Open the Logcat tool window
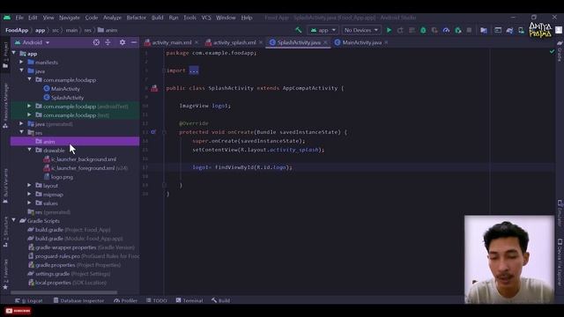 pyautogui.click(x=29, y=300)
